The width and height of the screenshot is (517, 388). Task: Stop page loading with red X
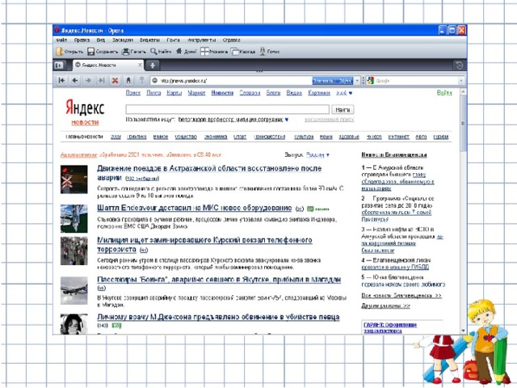pos(115,80)
